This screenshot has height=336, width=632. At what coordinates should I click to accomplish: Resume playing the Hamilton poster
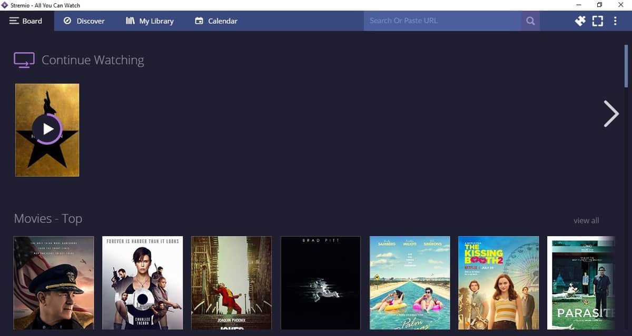point(47,130)
